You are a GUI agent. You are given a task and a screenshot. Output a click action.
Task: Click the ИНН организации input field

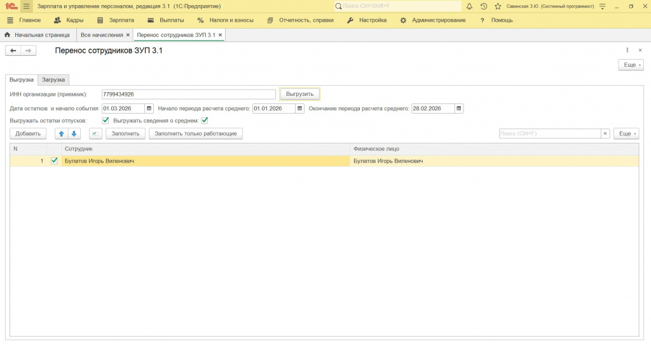188,95
